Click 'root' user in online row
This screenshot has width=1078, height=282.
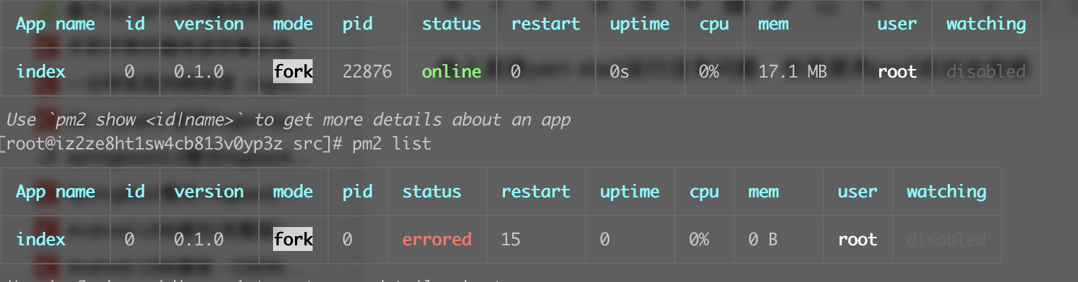coord(897,71)
